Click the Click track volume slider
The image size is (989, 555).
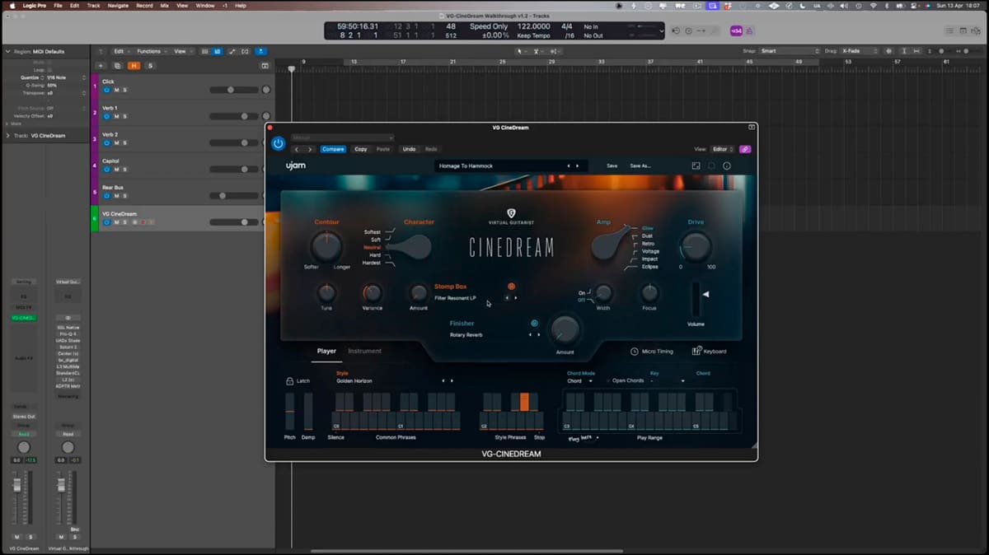click(x=234, y=90)
